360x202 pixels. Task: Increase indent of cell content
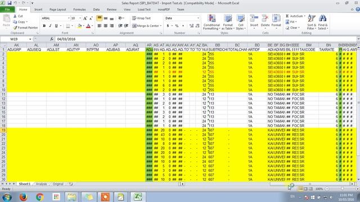pos(126,26)
